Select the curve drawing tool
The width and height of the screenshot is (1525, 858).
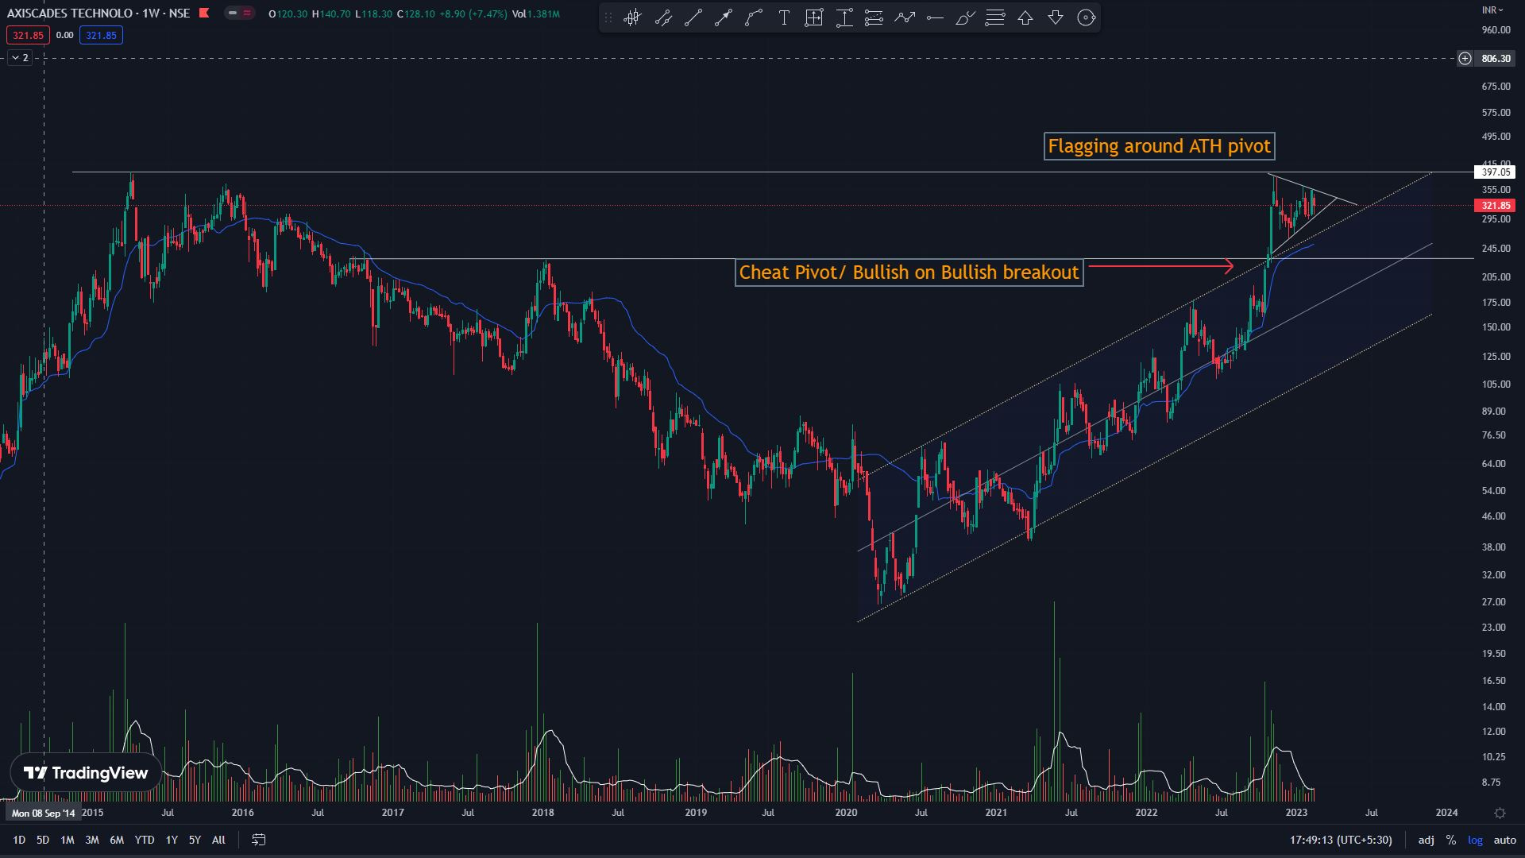[x=754, y=17]
